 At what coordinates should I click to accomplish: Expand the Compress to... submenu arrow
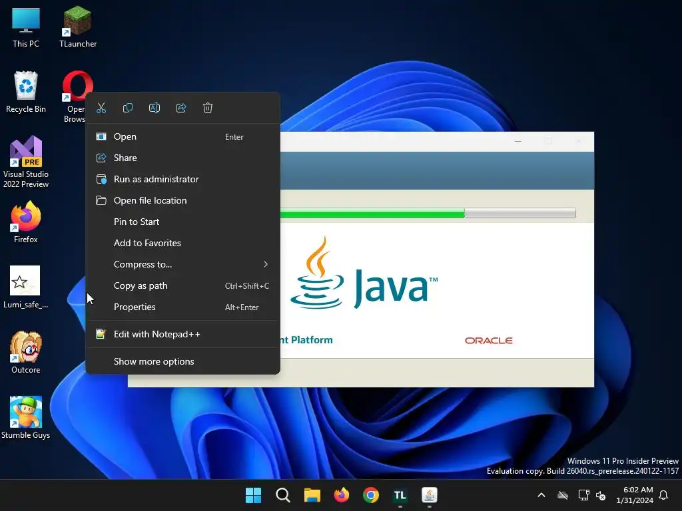265,264
